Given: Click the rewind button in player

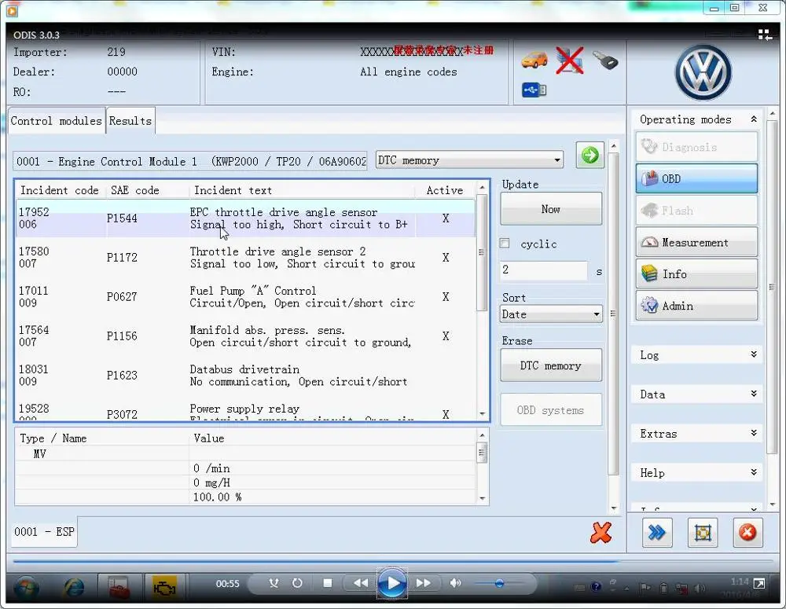Looking at the screenshot, I should click(x=360, y=583).
